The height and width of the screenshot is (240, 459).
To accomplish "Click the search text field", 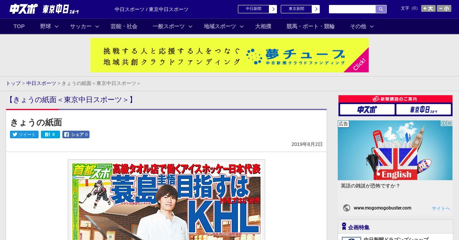I will pyautogui.click(x=352, y=9).
